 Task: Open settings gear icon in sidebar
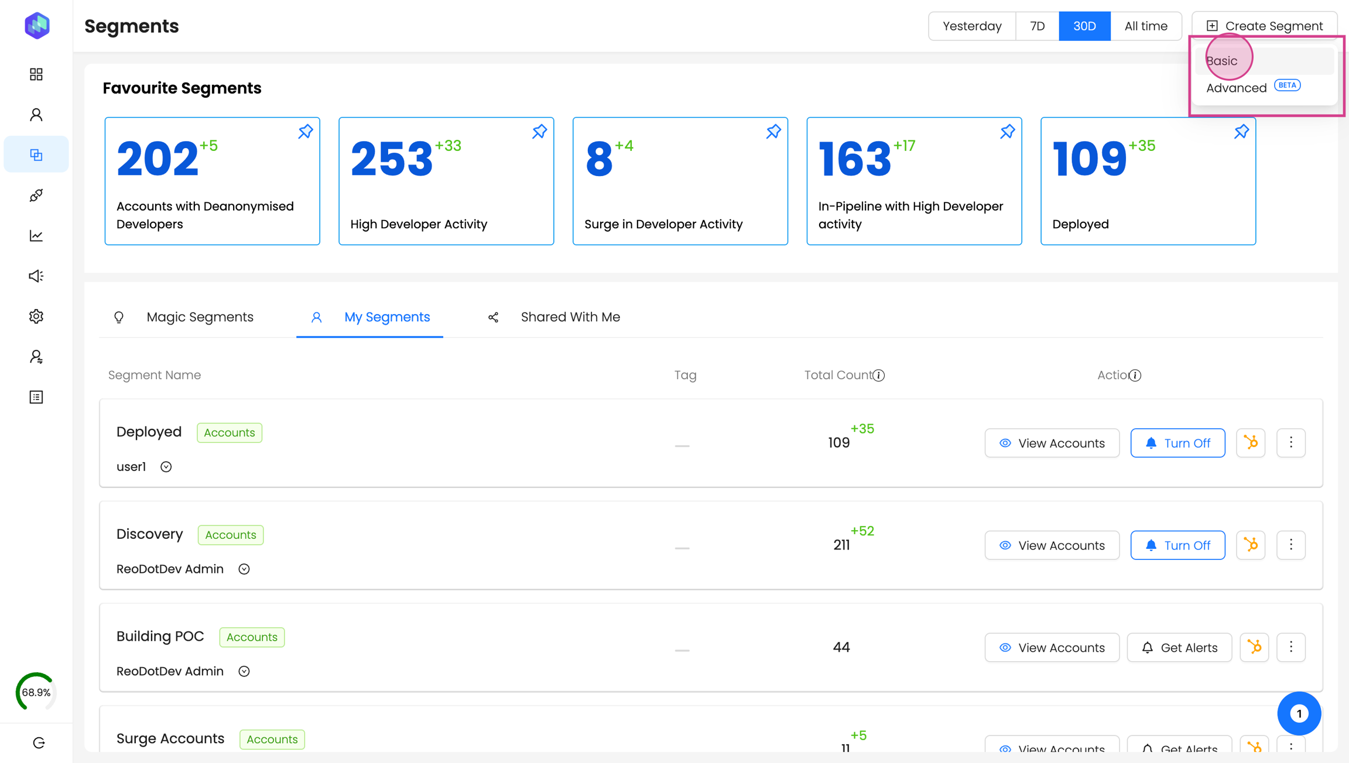pyautogui.click(x=36, y=317)
